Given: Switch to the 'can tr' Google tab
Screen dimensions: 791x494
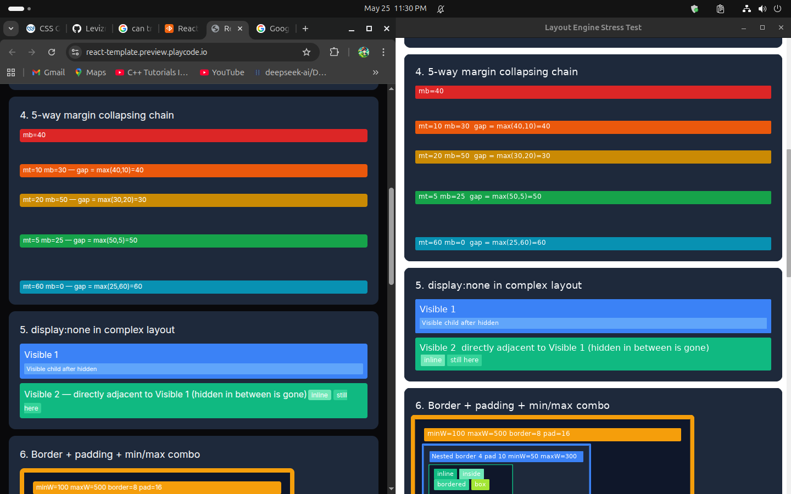Looking at the screenshot, I should coord(135,29).
